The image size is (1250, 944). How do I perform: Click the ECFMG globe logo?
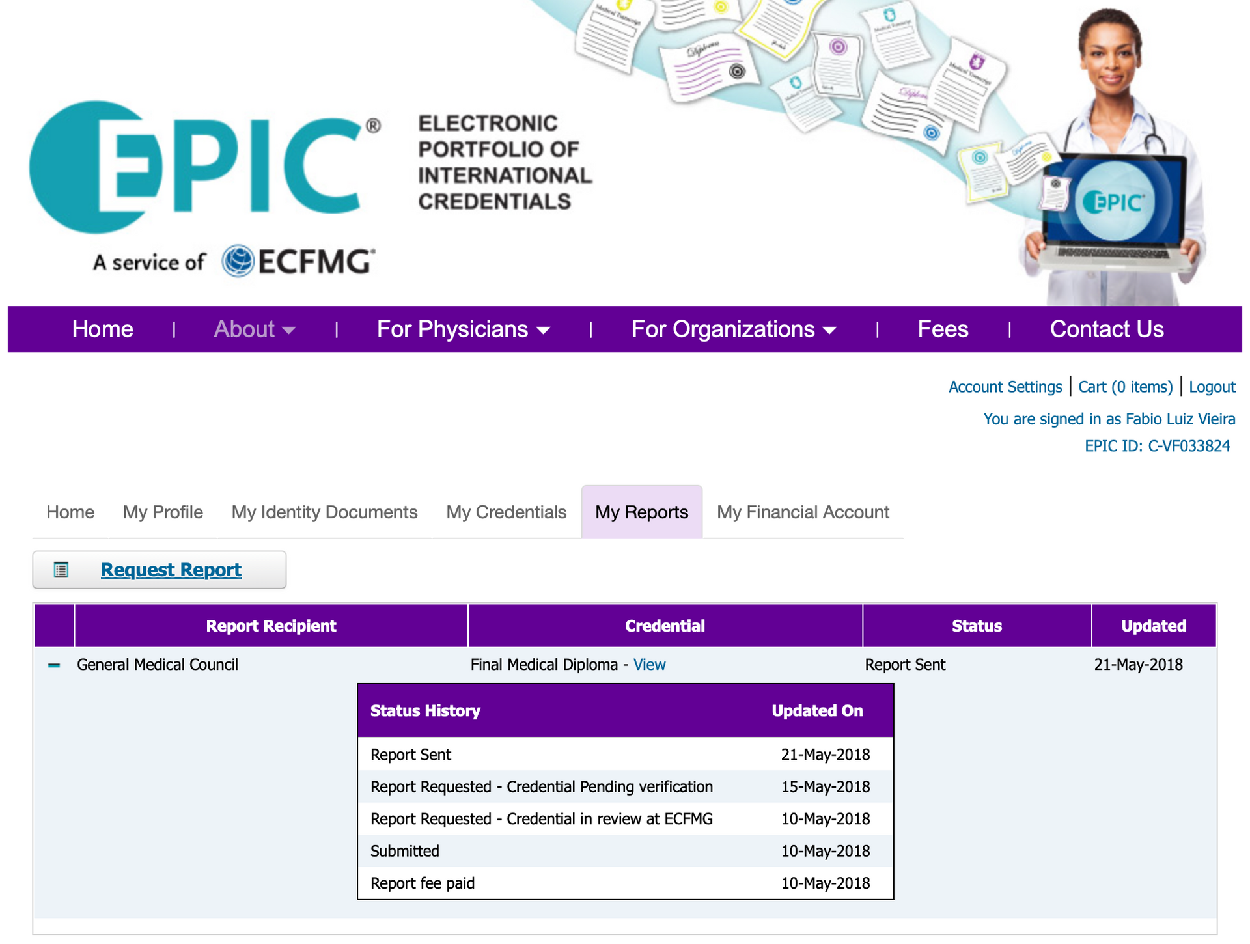[238, 262]
